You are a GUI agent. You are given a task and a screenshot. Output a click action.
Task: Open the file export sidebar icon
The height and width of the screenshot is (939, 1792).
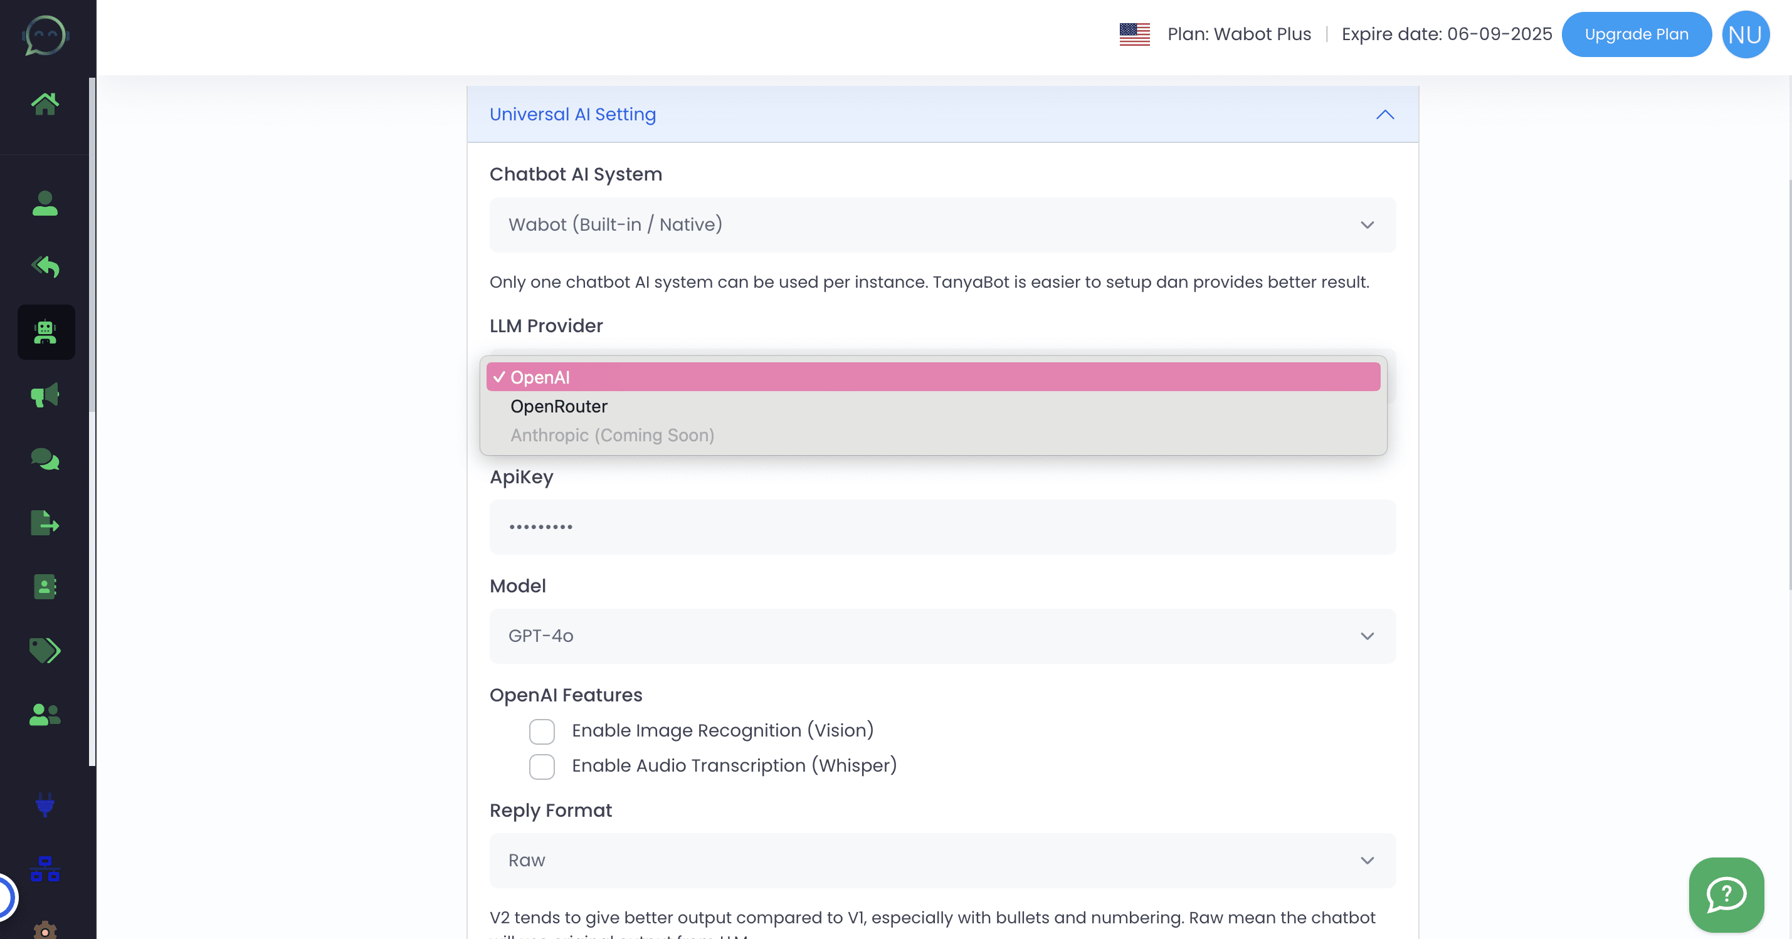(x=45, y=523)
